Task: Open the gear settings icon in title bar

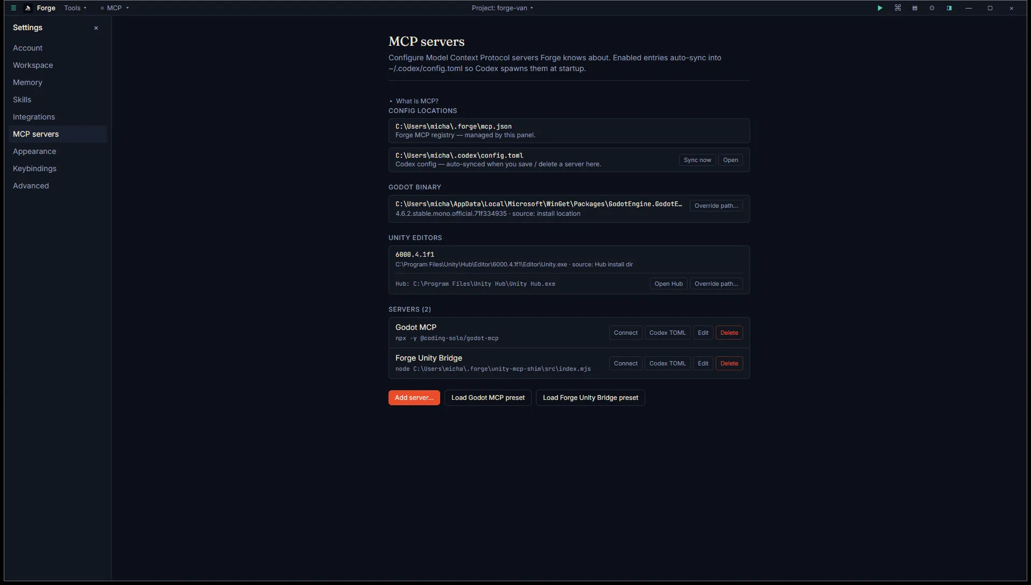Action: click(x=932, y=8)
